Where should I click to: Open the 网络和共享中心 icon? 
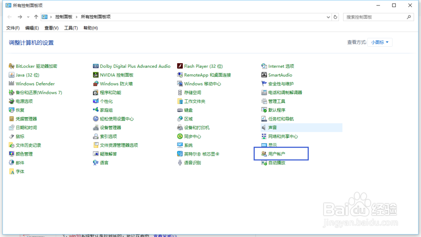coord(264,136)
